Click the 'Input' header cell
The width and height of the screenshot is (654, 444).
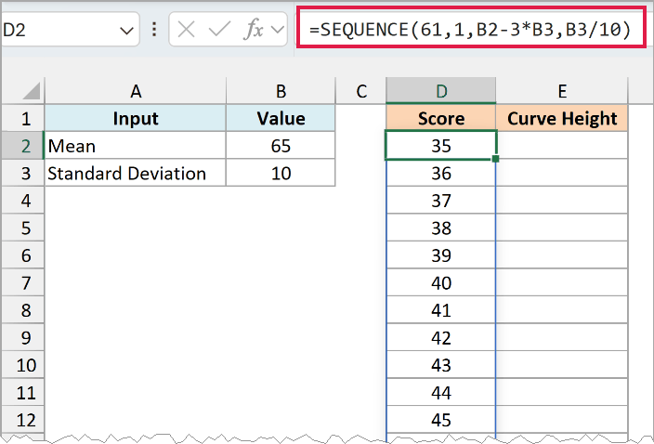click(136, 118)
